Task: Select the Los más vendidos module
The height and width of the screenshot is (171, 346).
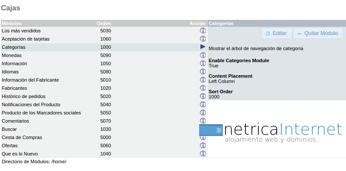Action: click(x=21, y=31)
